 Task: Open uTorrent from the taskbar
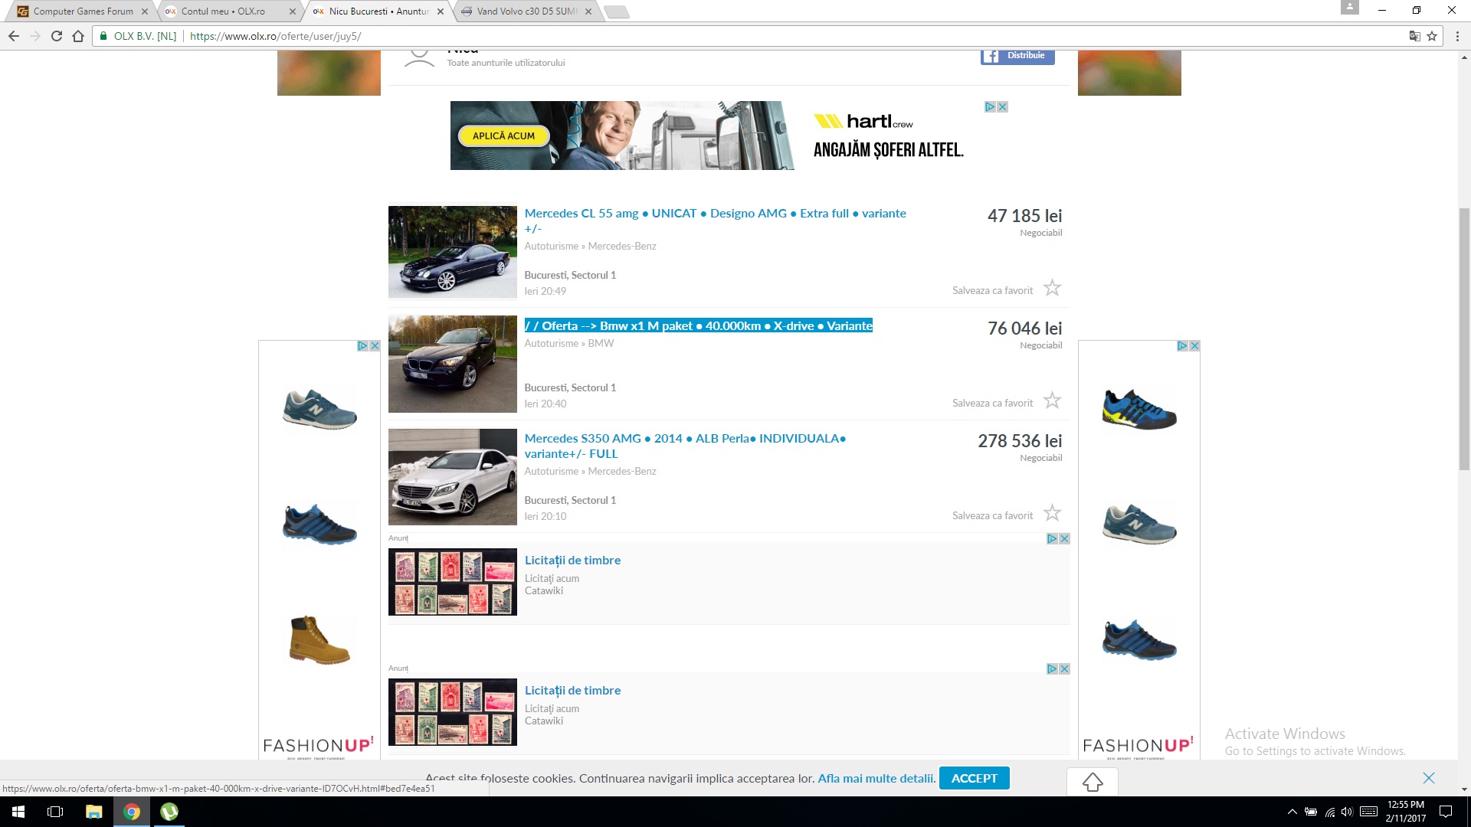click(169, 812)
